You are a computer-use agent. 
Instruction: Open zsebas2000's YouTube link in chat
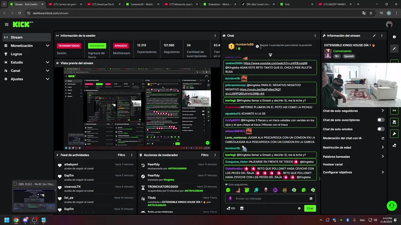[275, 63]
